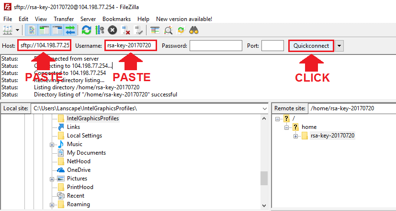Select the remote root / folder
The image size is (396, 211).
(294, 118)
